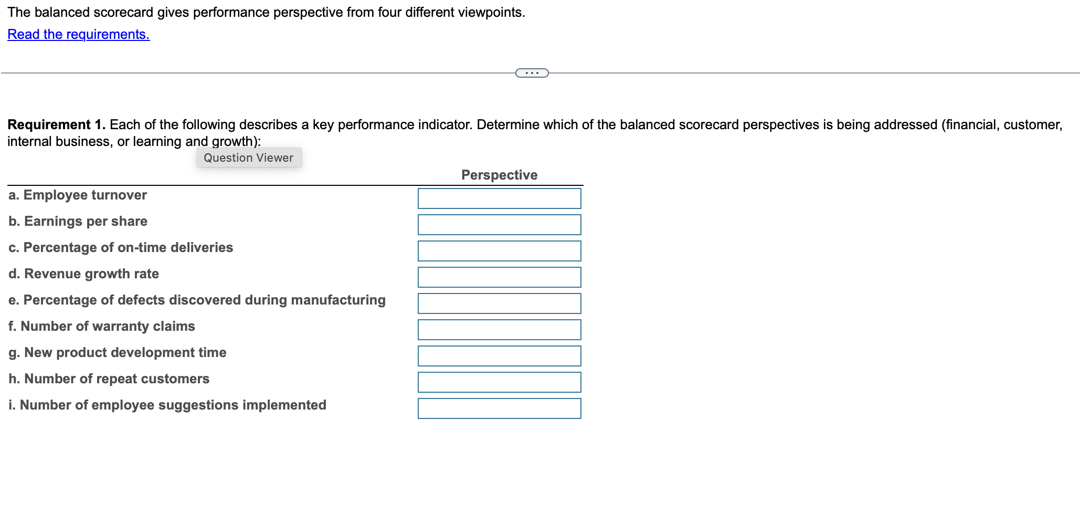
Task: Click the Perspective column header
Action: pyautogui.click(x=499, y=175)
